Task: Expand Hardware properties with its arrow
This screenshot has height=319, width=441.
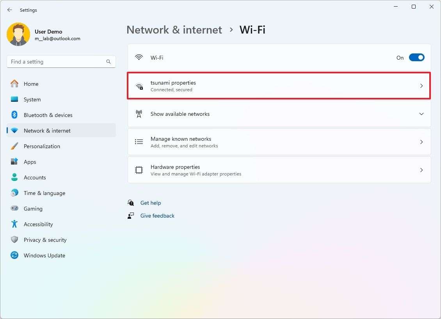Action: (x=421, y=170)
